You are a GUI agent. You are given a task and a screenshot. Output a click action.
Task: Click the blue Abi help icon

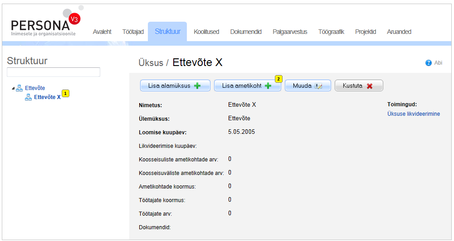428,63
